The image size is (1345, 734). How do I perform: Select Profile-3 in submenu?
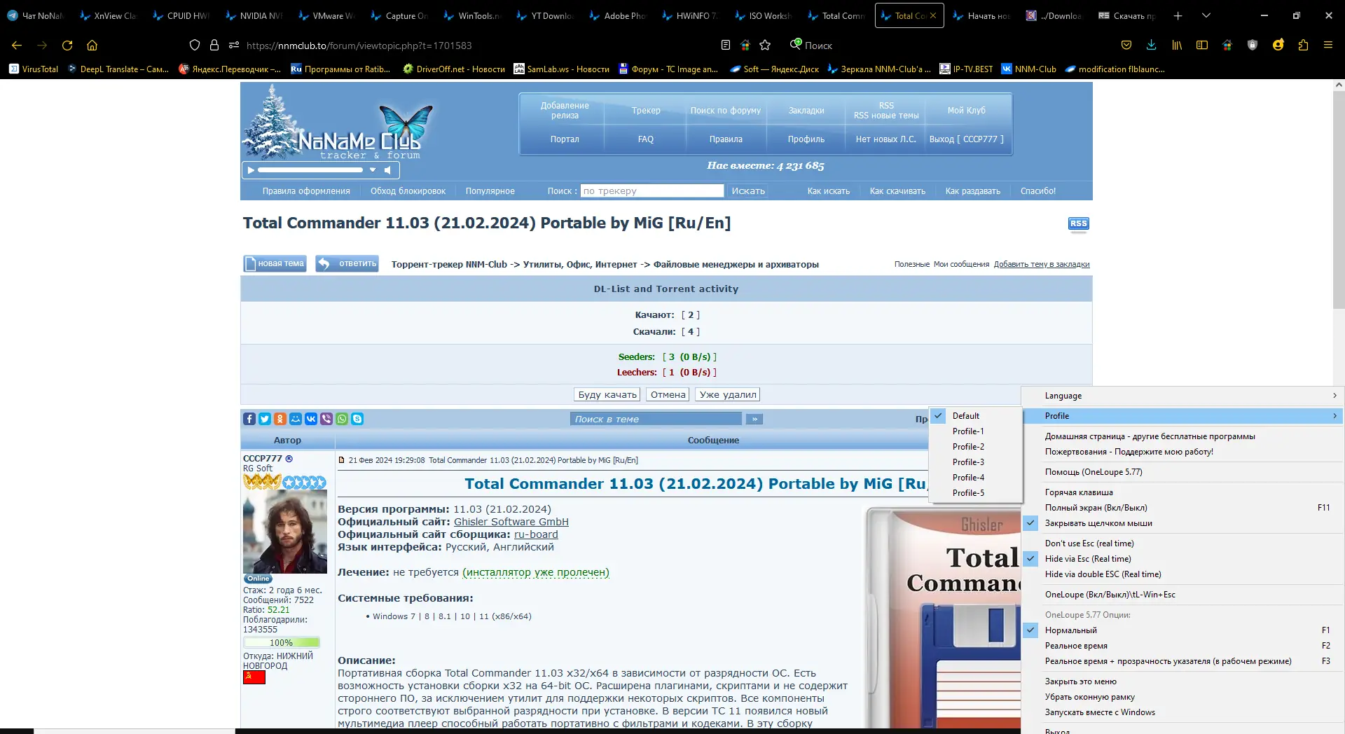pos(975,462)
